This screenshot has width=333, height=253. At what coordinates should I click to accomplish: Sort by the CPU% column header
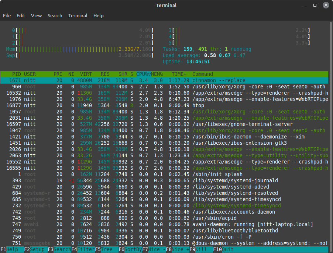143,74
